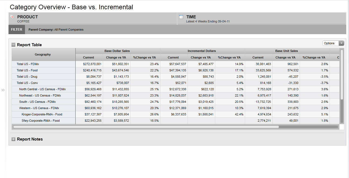349x178 pixels.
Task: Click the TIME calendar icon
Action: click(x=181, y=17)
